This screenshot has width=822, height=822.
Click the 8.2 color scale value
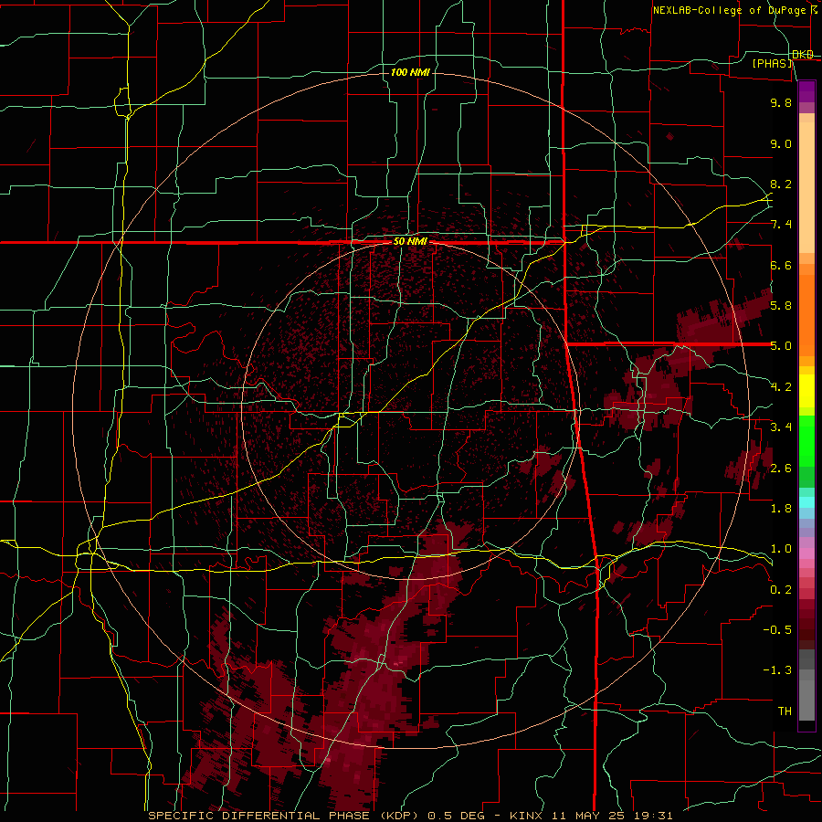click(x=781, y=184)
